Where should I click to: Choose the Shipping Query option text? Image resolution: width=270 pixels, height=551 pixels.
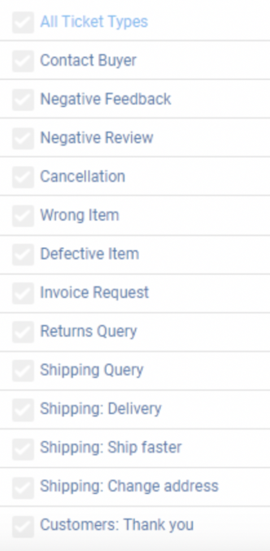point(92,371)
